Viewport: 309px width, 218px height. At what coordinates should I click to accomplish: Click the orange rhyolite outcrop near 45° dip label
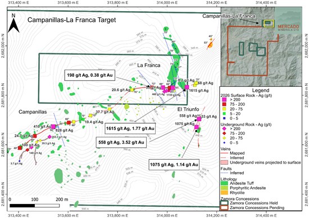210,45
